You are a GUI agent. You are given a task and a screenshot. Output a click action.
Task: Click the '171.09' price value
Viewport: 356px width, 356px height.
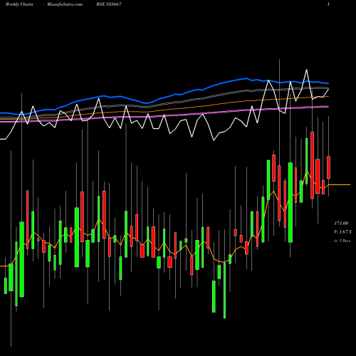coord(341,224)
